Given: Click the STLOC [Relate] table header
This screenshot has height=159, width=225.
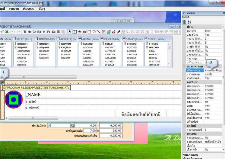Looking at the screenshot, I should (x=155, y=39).
